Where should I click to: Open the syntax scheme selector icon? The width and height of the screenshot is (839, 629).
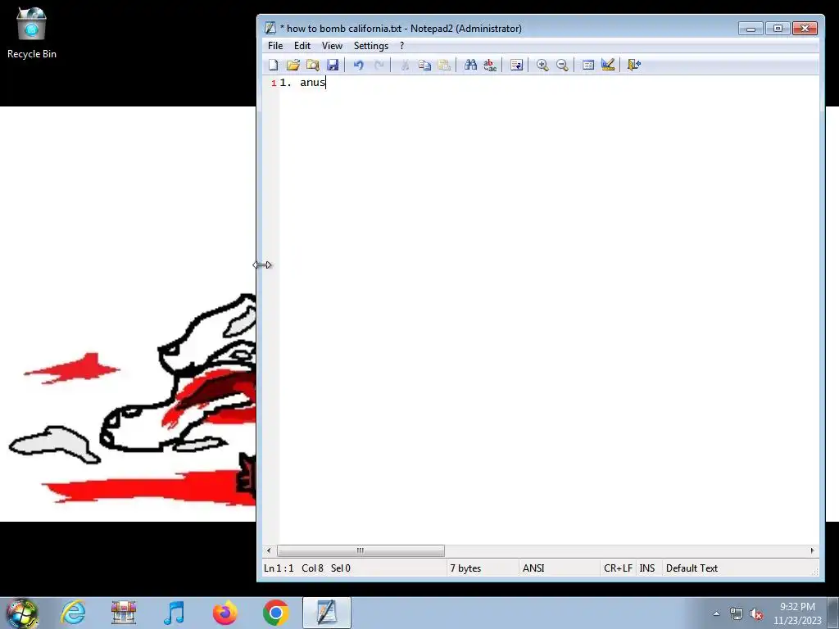588,65
